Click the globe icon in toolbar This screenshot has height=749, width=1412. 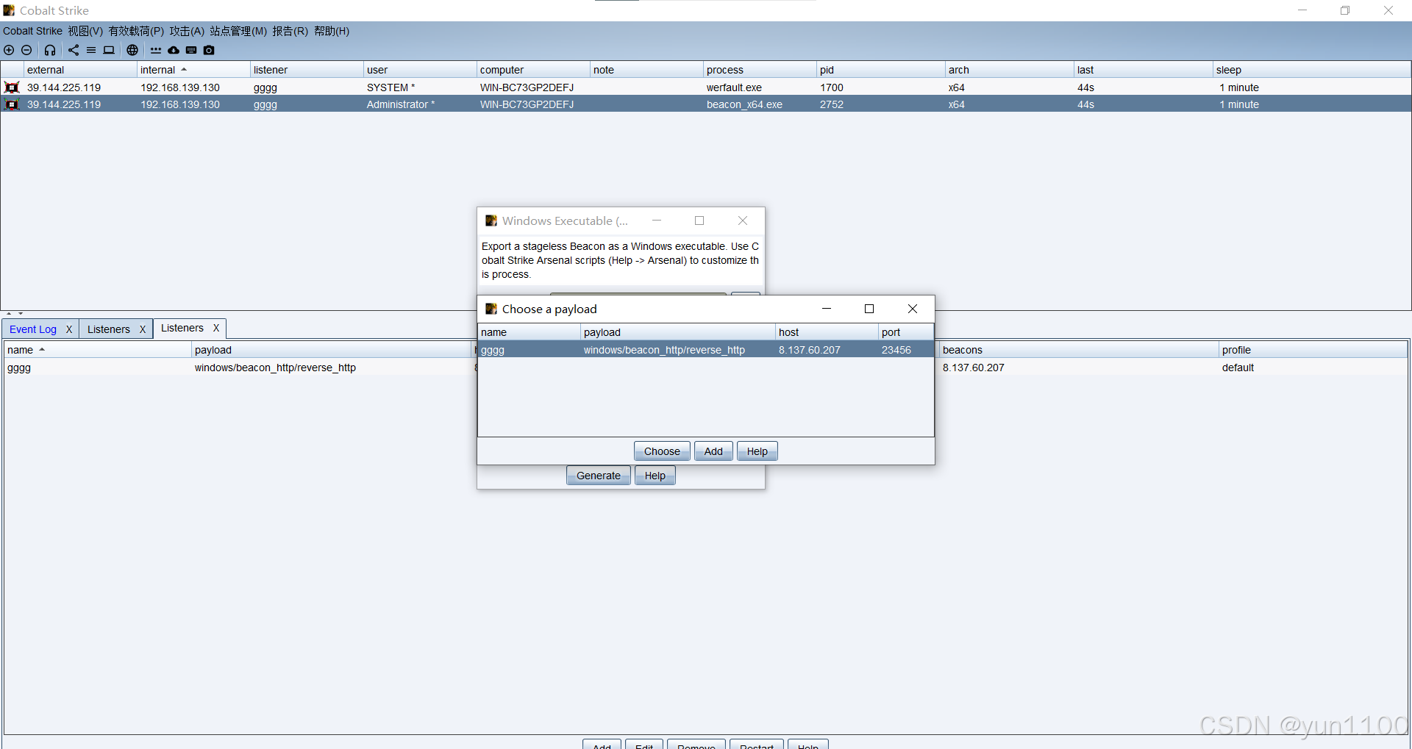click(x=132, y=50)
